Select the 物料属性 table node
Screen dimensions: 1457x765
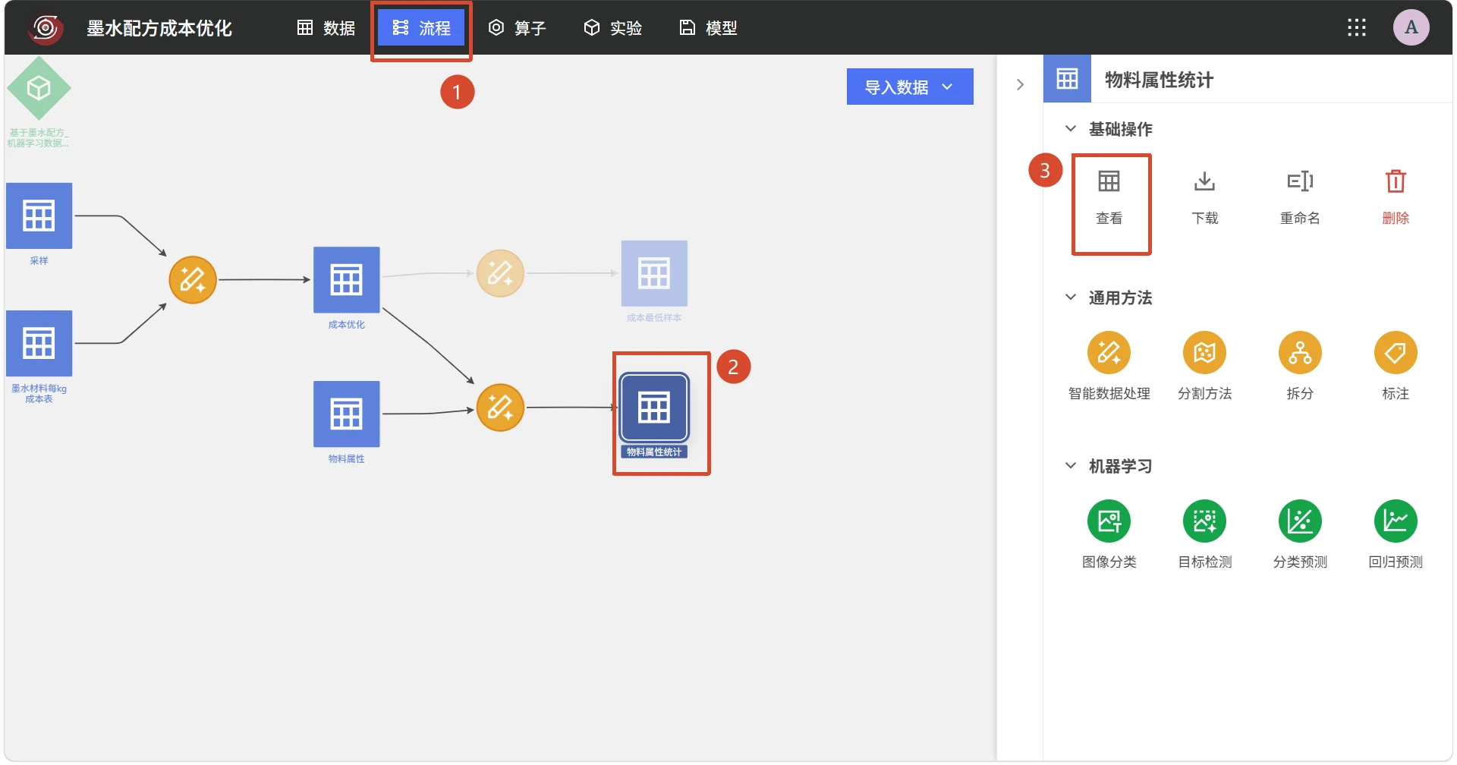pyautogui.click(x=347, y=414)
